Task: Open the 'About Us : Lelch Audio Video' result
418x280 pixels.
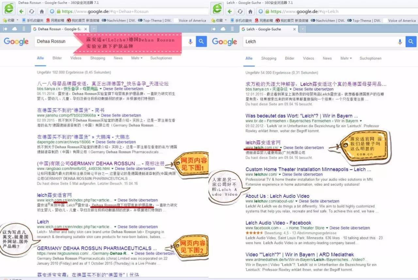Action: [278, 196]
